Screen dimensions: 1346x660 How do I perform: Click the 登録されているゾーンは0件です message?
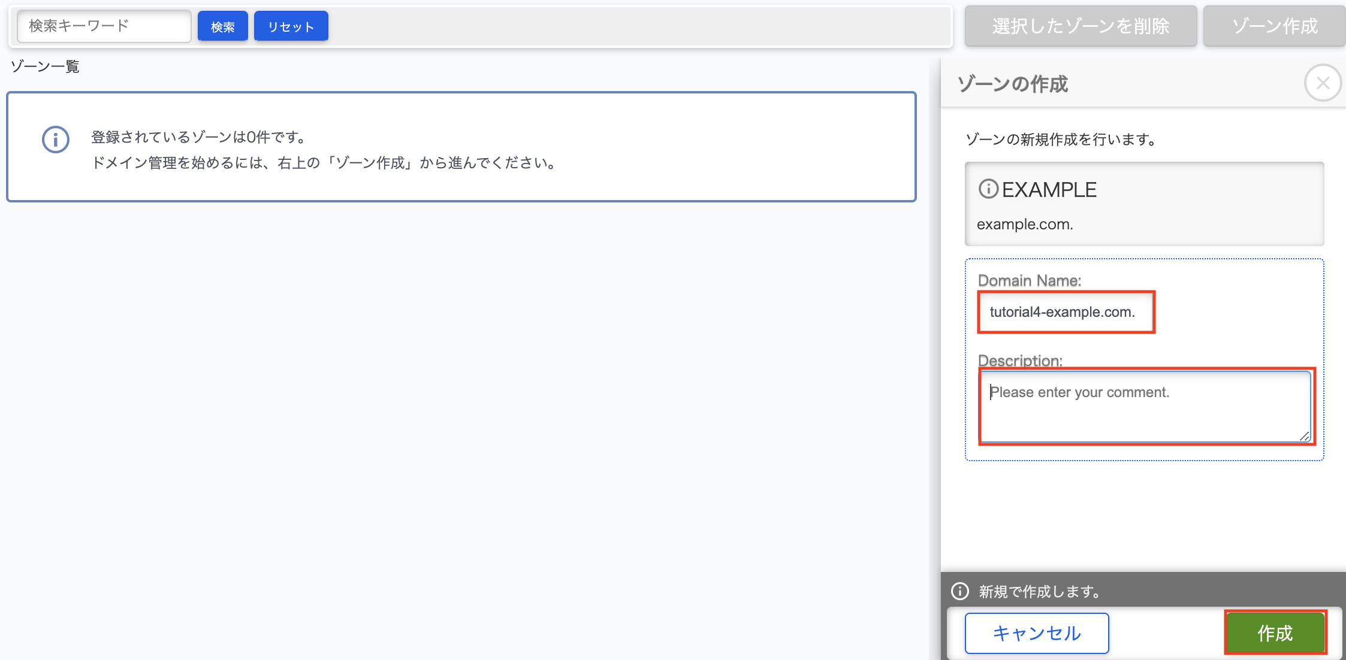(198, 137)
